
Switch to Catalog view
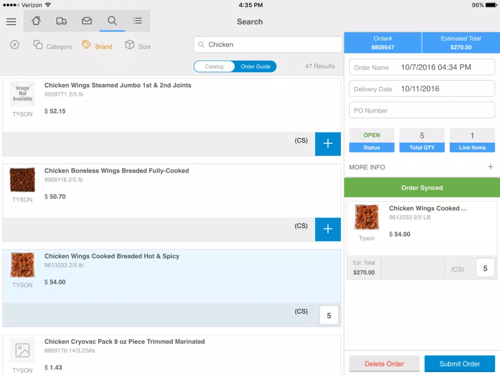(214, 66)
